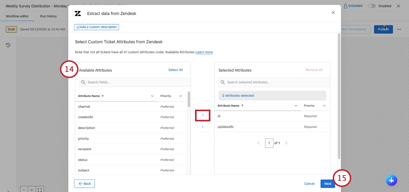Toggle the Disabled workflow switch
Image resolution: width=409 pixels, height=192 pixels.
tap(372, 6)
